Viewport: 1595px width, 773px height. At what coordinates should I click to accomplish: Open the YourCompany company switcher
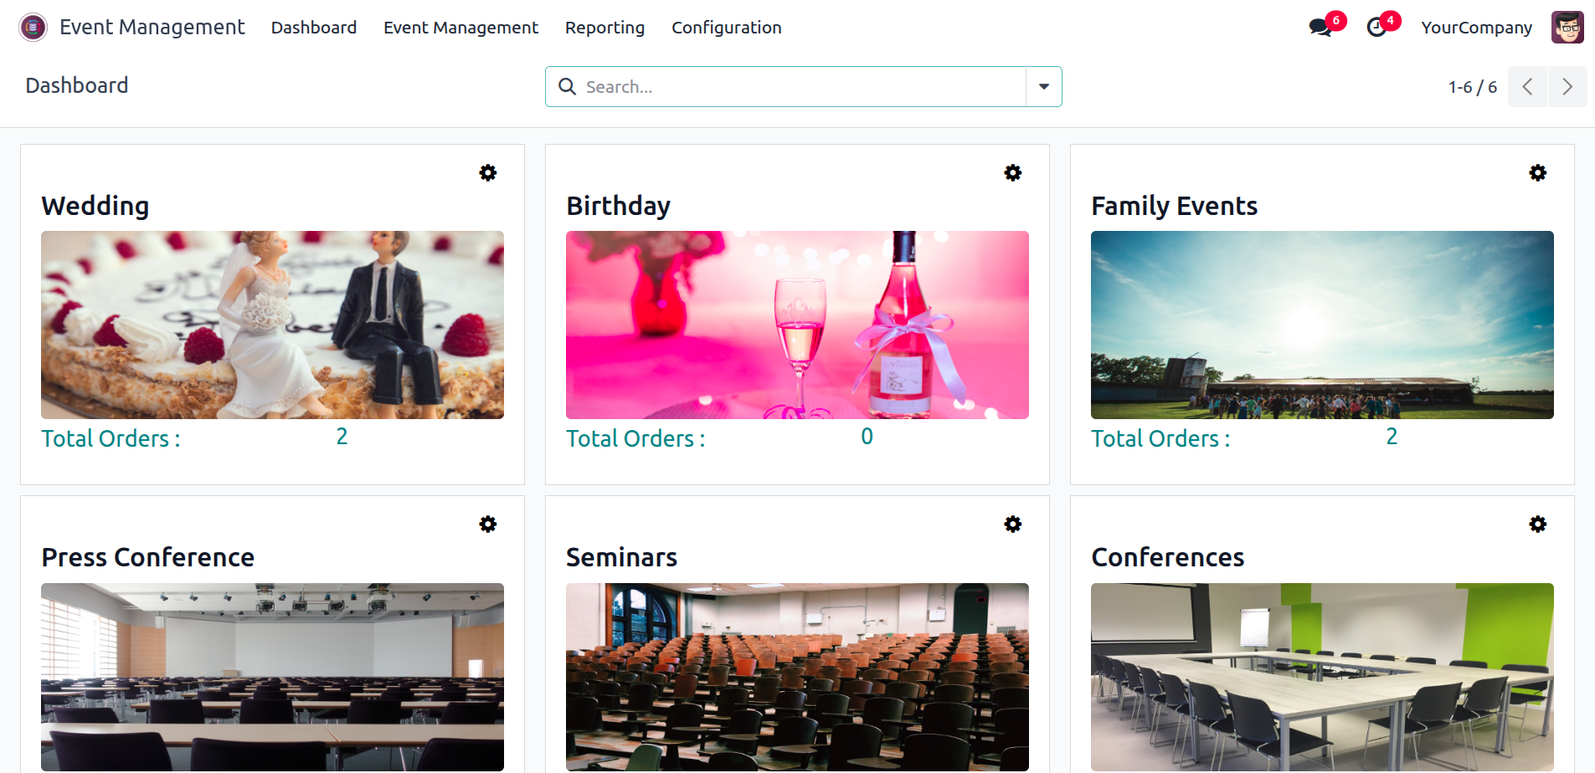1476,28
